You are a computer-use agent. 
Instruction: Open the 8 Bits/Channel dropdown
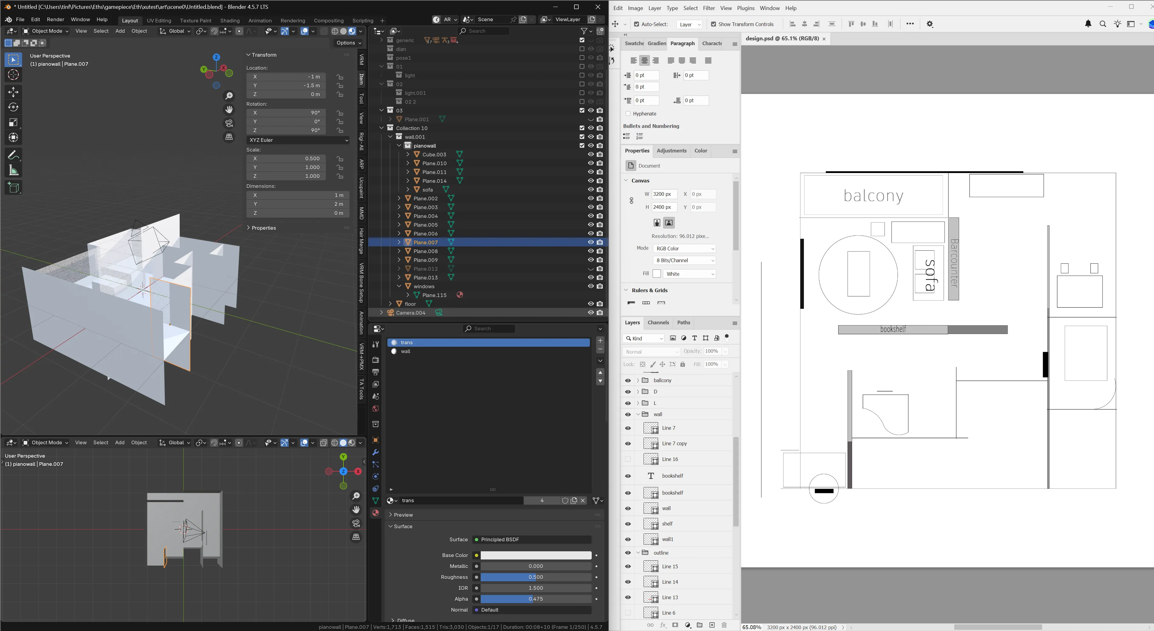click(x=684, y=261)
